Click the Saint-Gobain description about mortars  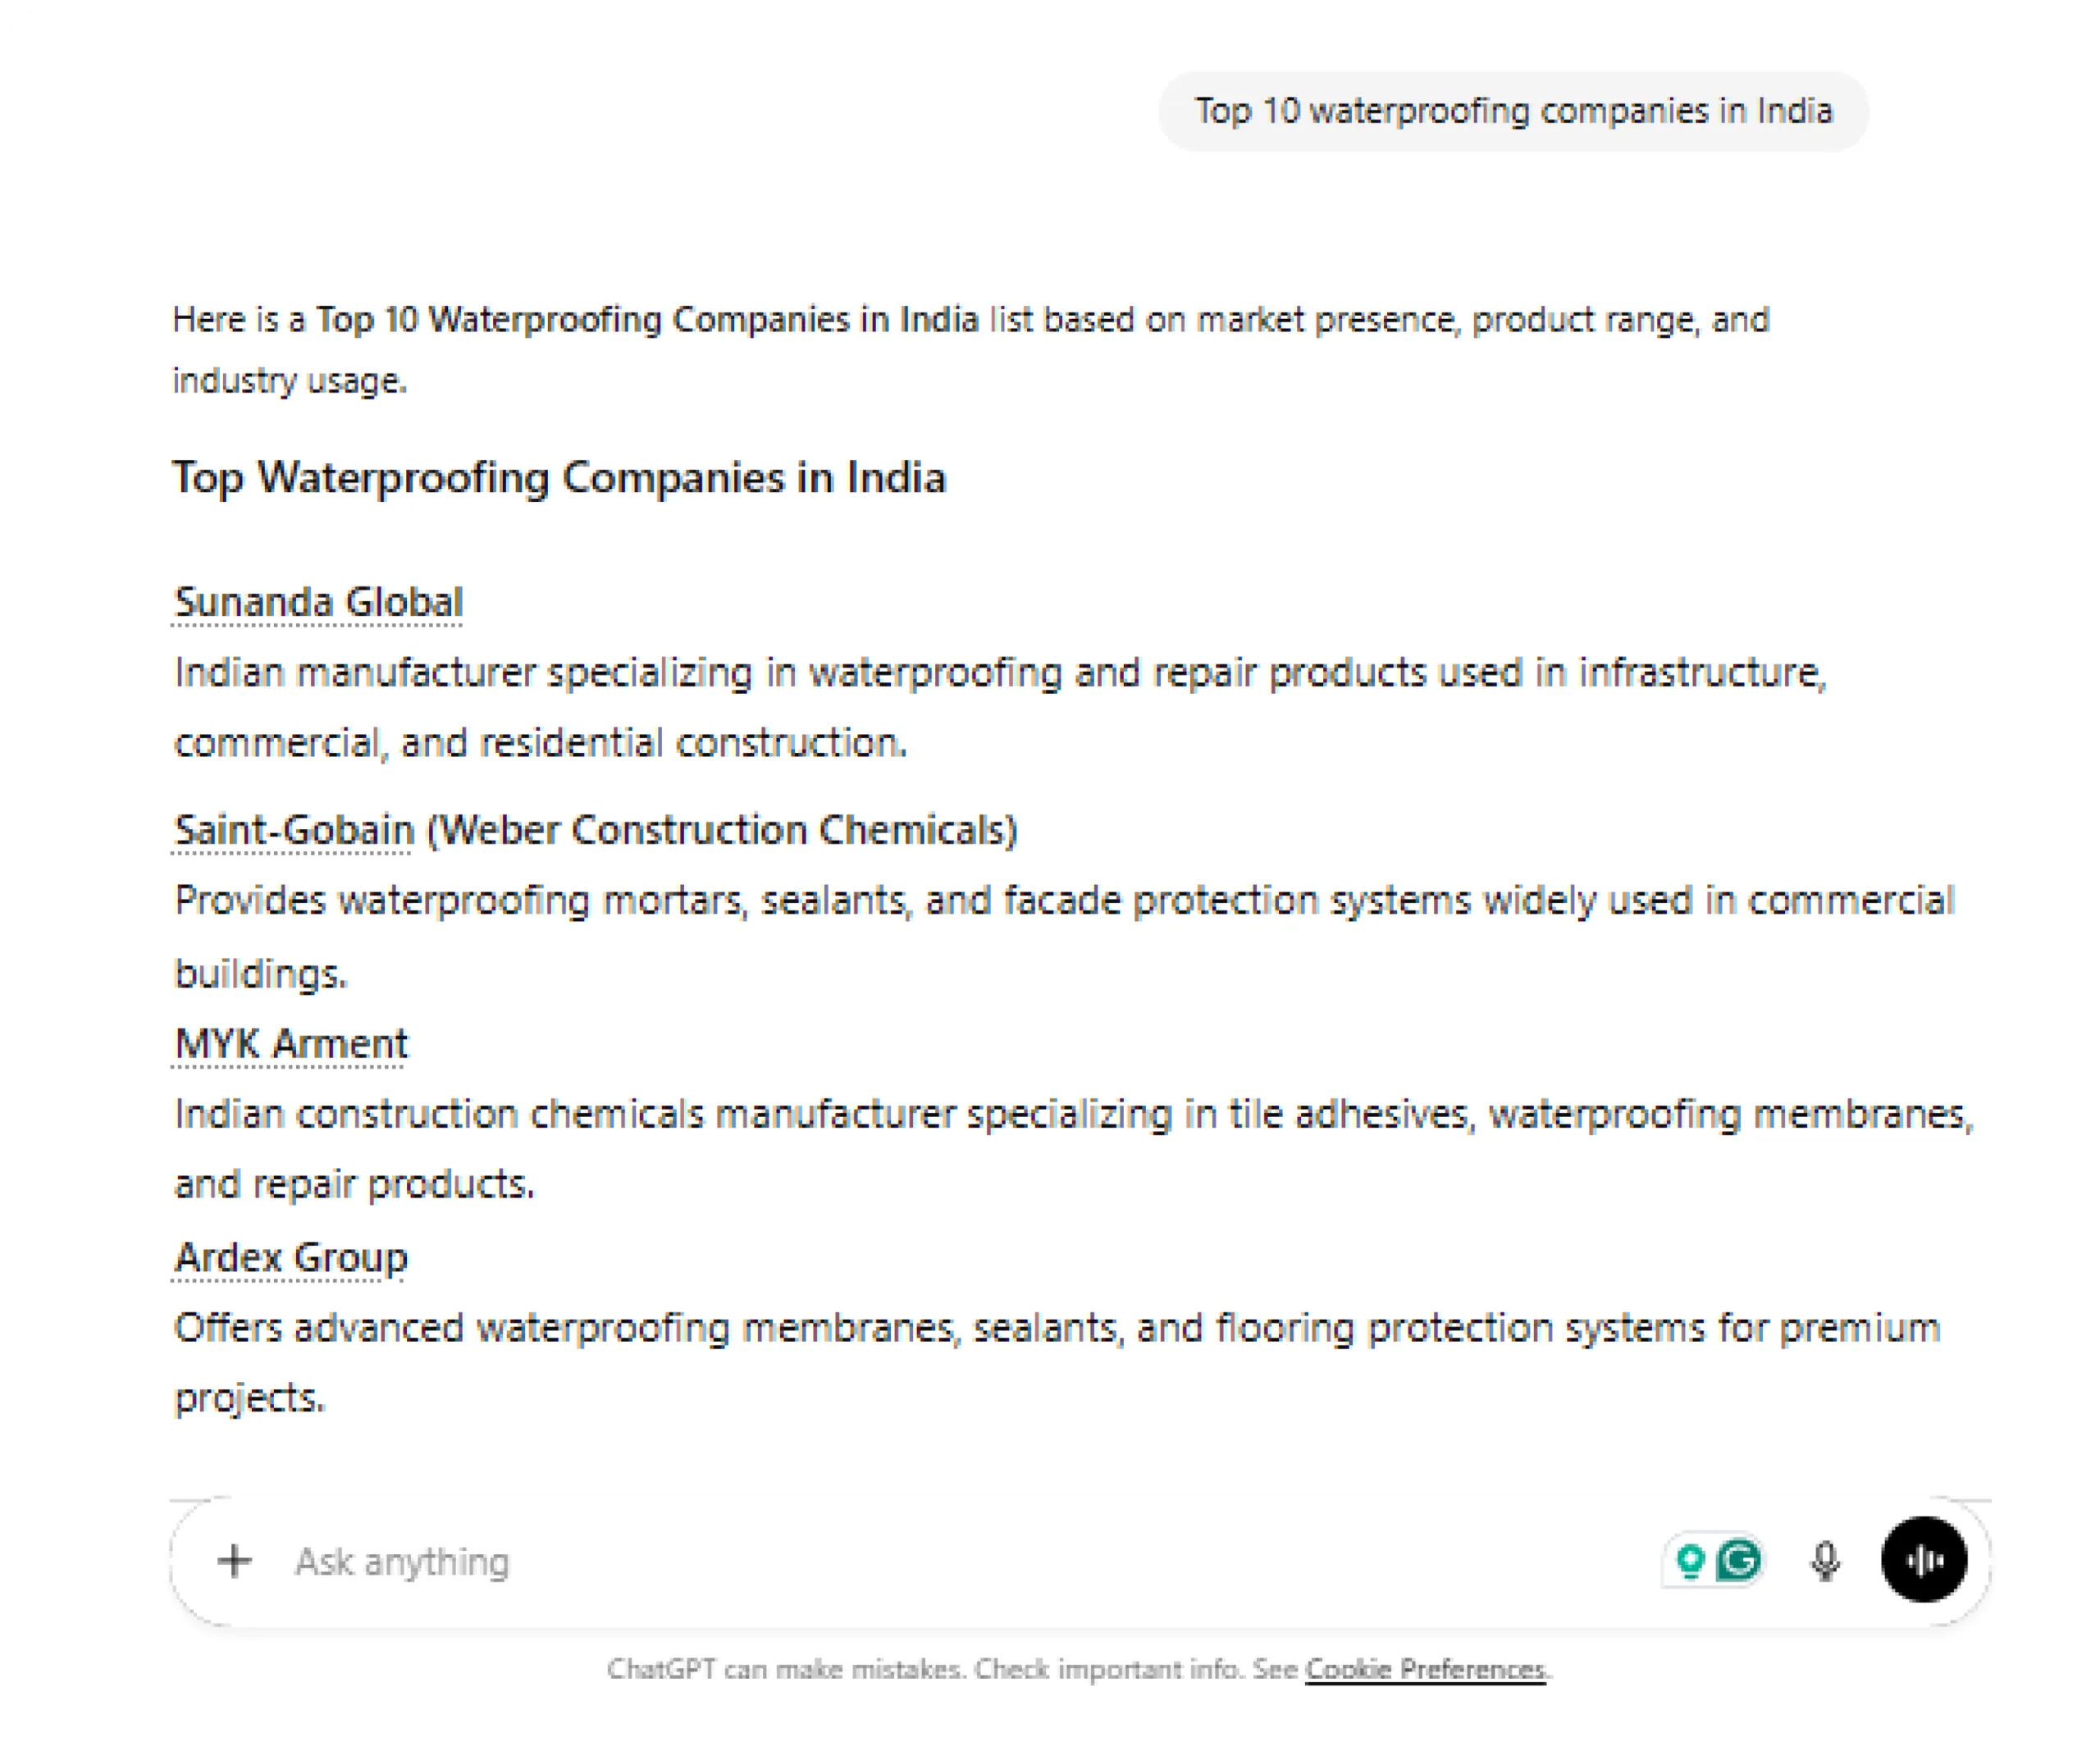[x=1064, y=901]
